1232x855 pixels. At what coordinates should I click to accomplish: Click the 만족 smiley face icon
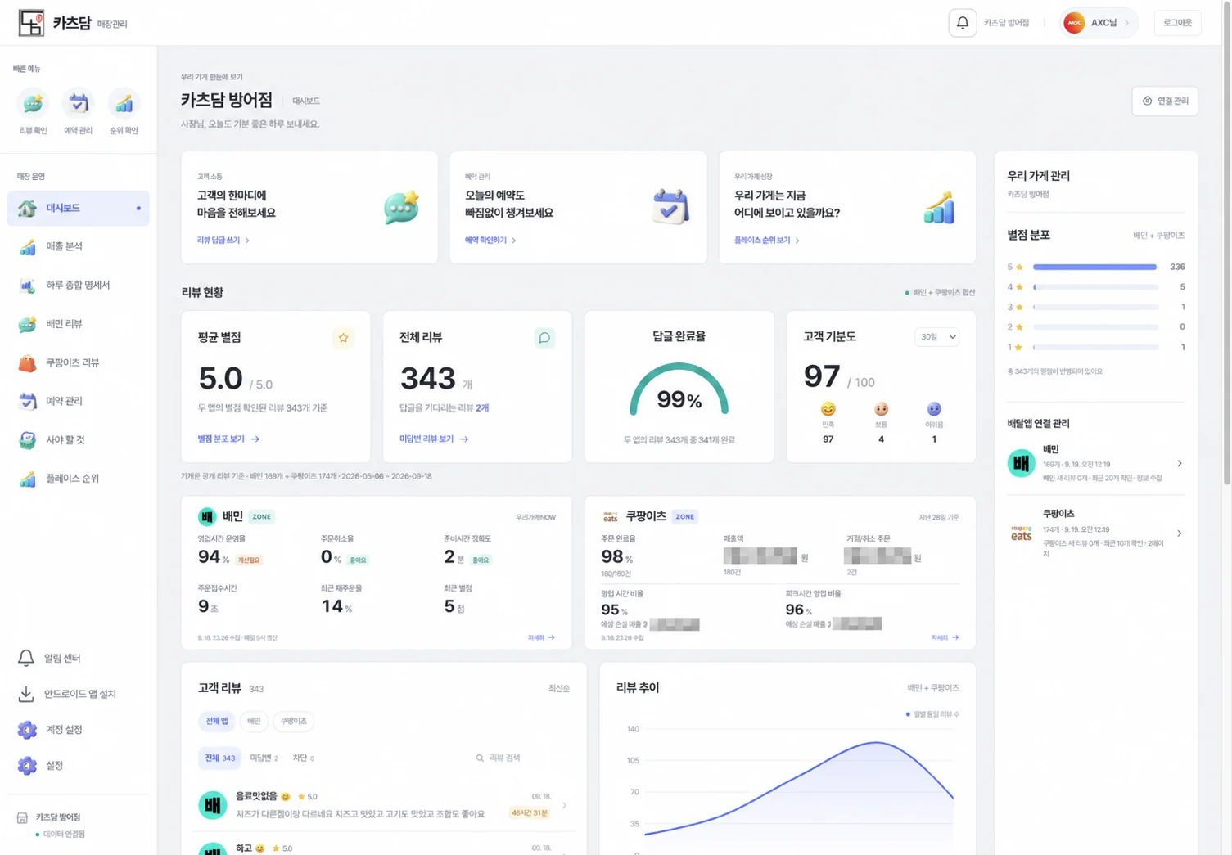click(828, 409)
